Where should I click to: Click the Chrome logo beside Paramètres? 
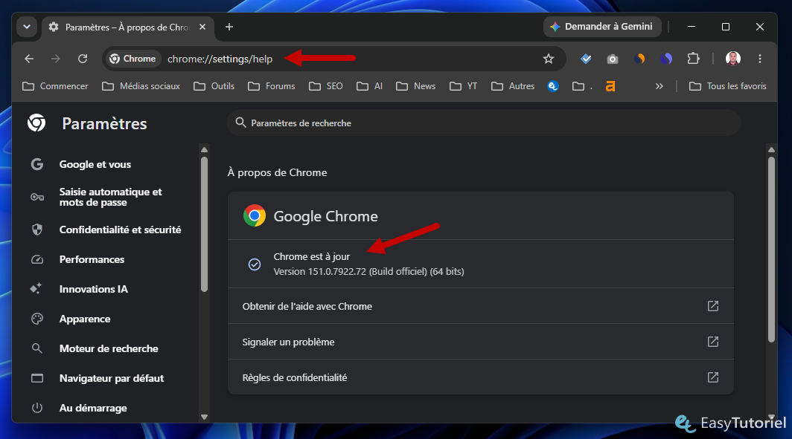point(36,123)
